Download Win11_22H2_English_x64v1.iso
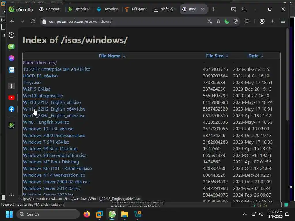This screenshot has height=221, width=295. [54, 109]
